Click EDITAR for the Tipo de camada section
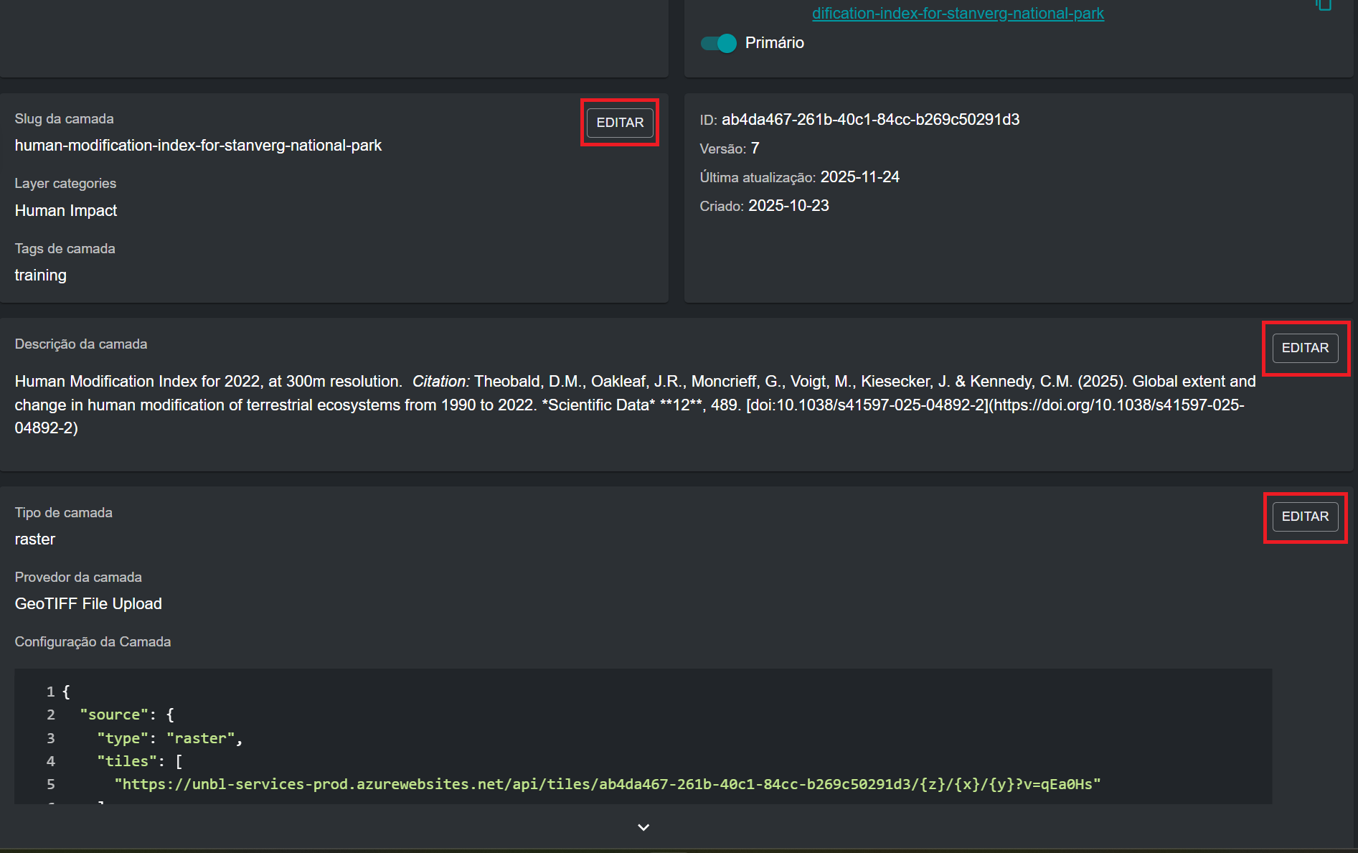 point(1304,517)
